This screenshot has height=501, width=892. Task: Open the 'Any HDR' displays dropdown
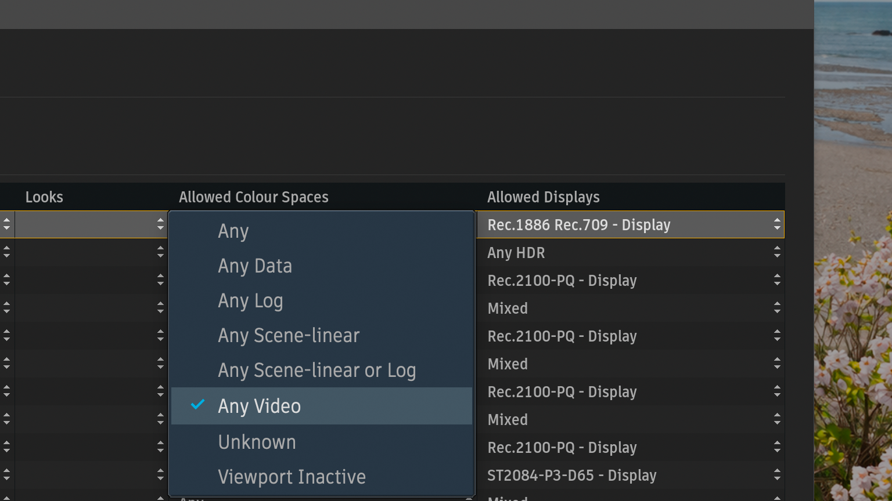[630, 253]
